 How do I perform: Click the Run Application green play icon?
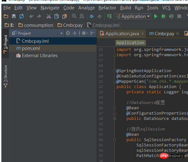[156, 16]
